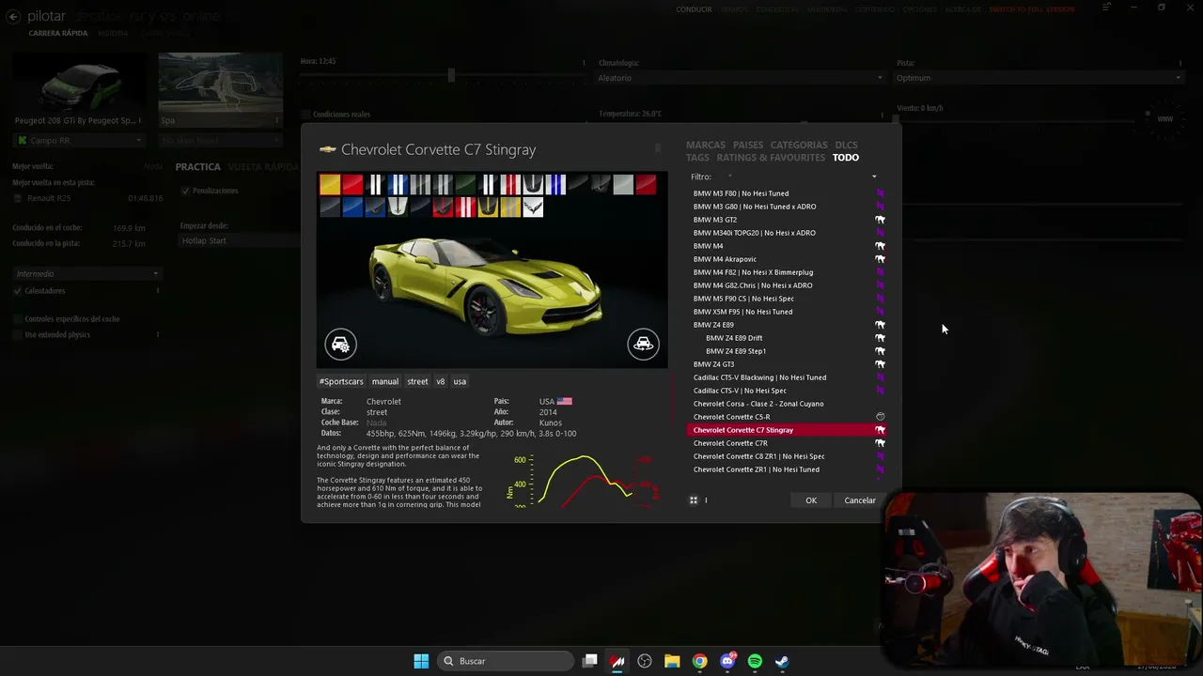Open Content Manager from the taskbar
This screenshot has height=676, width=1203.
[x=617, y=661]
